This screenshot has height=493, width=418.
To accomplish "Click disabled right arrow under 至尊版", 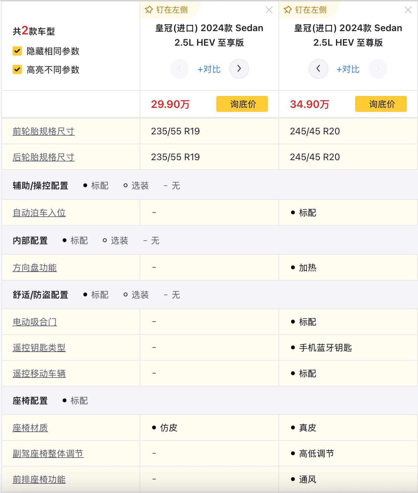I will (x=378, y=69).
